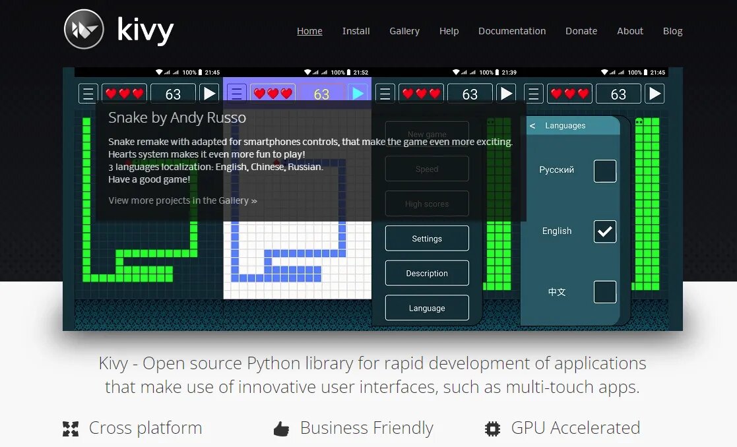
Task: Click the battery icon in first screen status bar
Action: (x=200, y=73)
